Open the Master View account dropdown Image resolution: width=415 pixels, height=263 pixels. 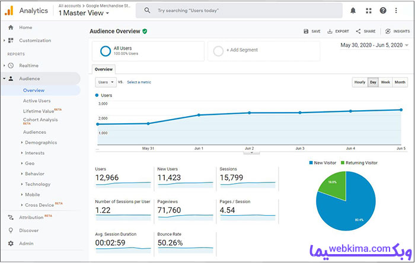click(x=84, y=13)
